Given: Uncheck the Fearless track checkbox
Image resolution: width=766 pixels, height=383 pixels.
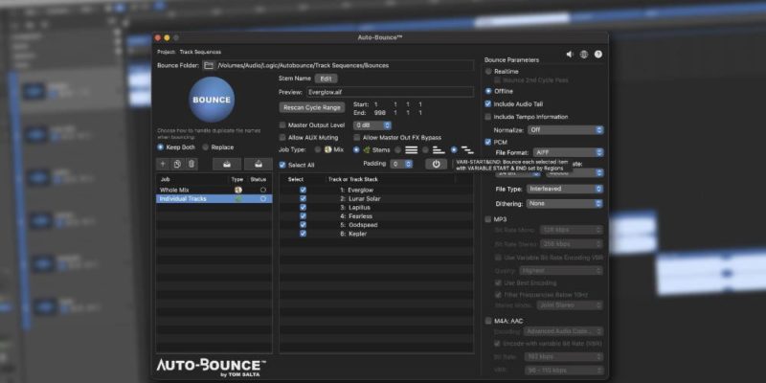Looking at the screenshot, I should click(303, 216).
